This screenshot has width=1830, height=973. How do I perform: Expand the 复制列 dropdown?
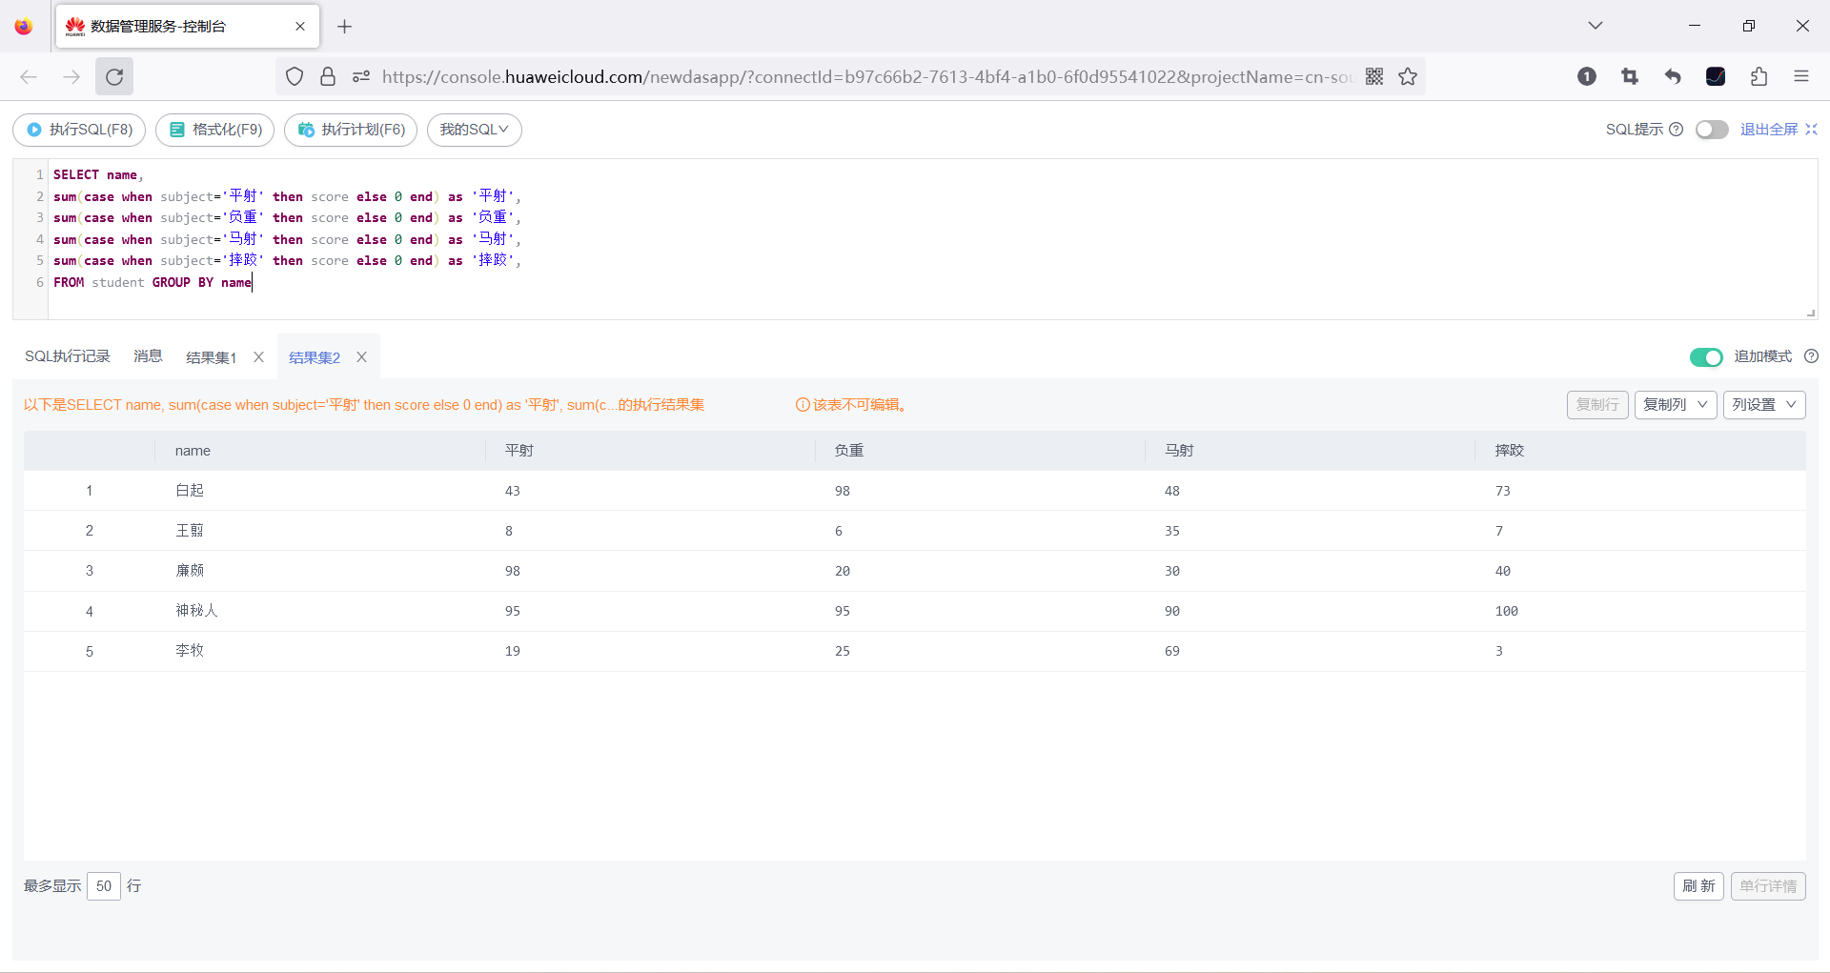(x=1676, y=405)
